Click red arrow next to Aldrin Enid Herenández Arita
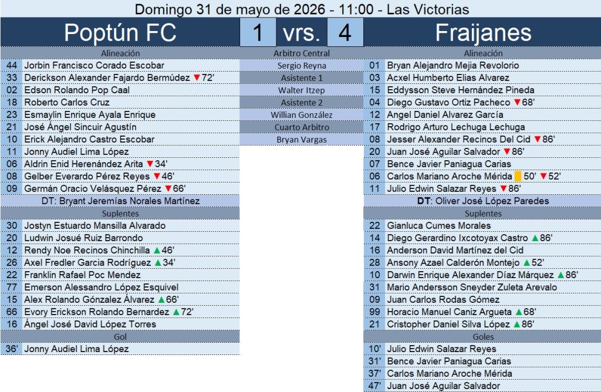The image size is (601, 392). coord(150,164)
